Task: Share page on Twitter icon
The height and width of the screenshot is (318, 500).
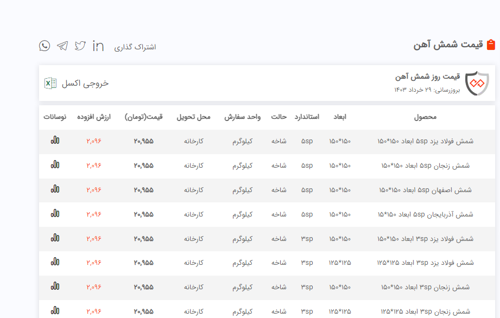Action: (80, 46)
